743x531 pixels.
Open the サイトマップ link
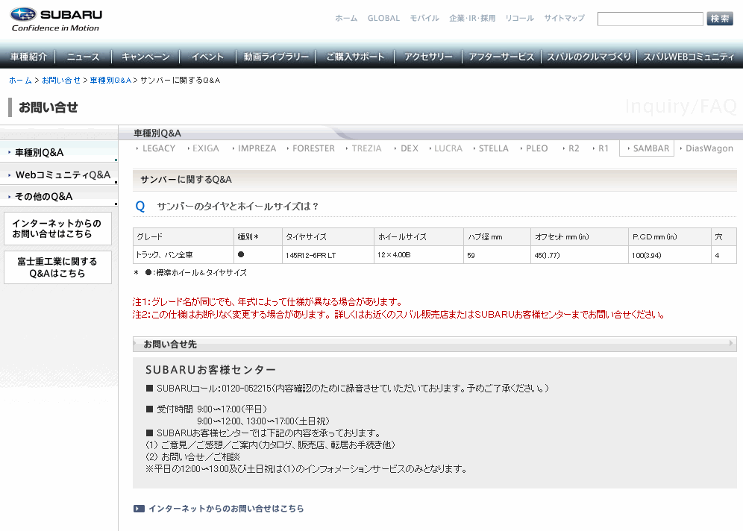coord(565,19)
